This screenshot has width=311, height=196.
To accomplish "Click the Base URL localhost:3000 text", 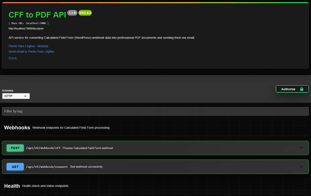I will pos(29,23).
